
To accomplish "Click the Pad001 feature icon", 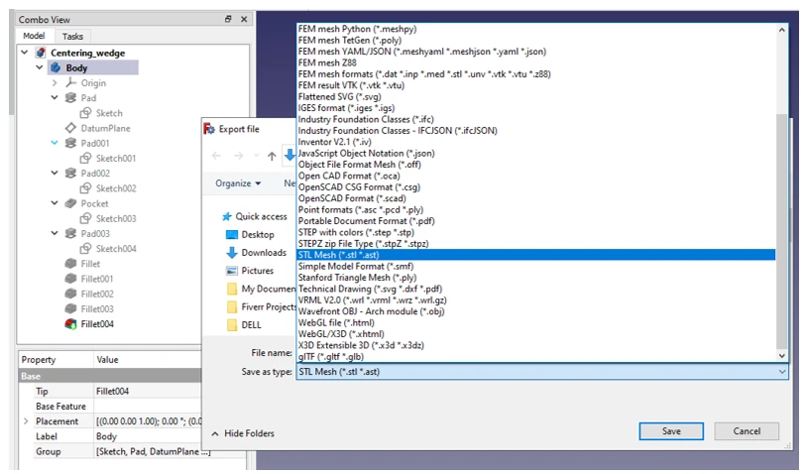I will tap(70, 143).
